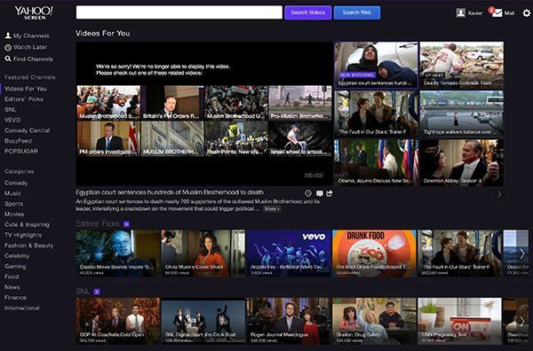The width and height of the screenshot is (533, 351).
Task: Play Shallon: Drug Safety SNL video
Action: [374, 321]
